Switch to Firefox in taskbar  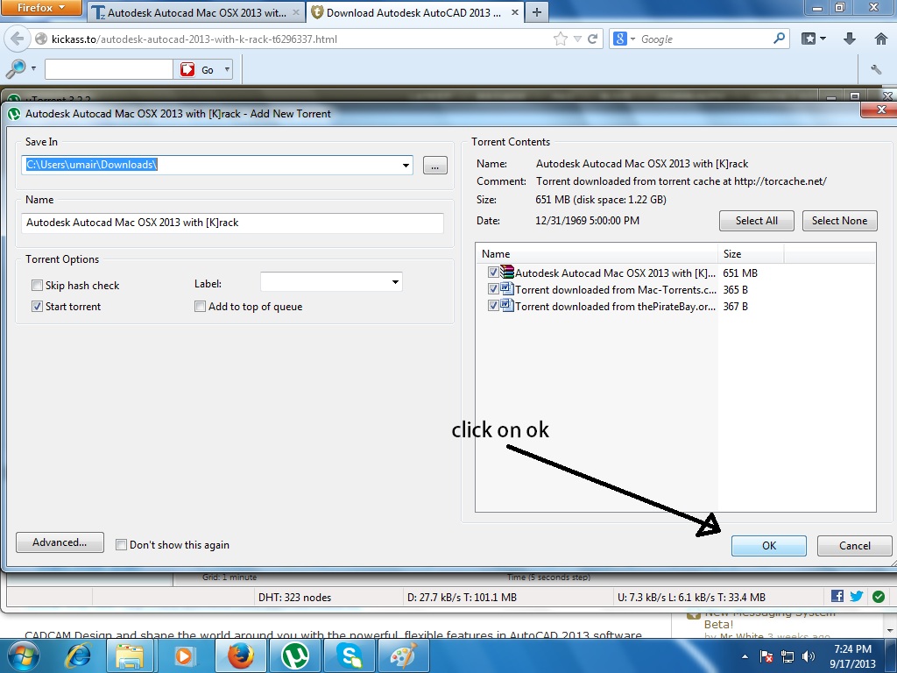pos(241,655)
